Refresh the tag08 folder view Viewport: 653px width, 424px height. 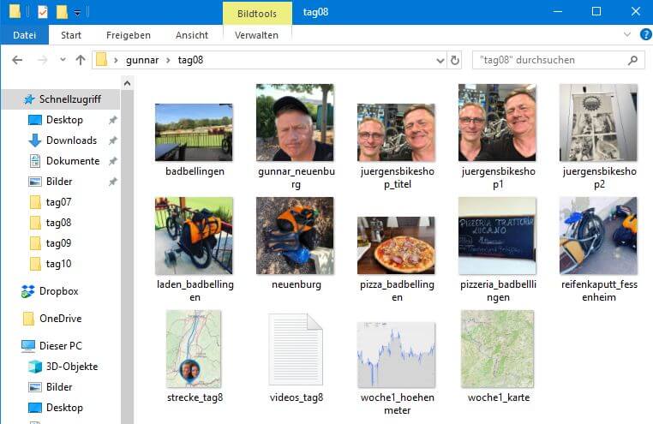click(x=455, y=60)
